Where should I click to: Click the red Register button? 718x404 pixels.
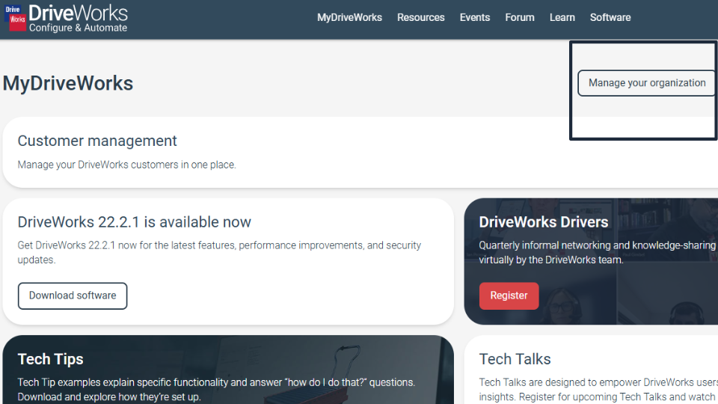click(509, 296)
